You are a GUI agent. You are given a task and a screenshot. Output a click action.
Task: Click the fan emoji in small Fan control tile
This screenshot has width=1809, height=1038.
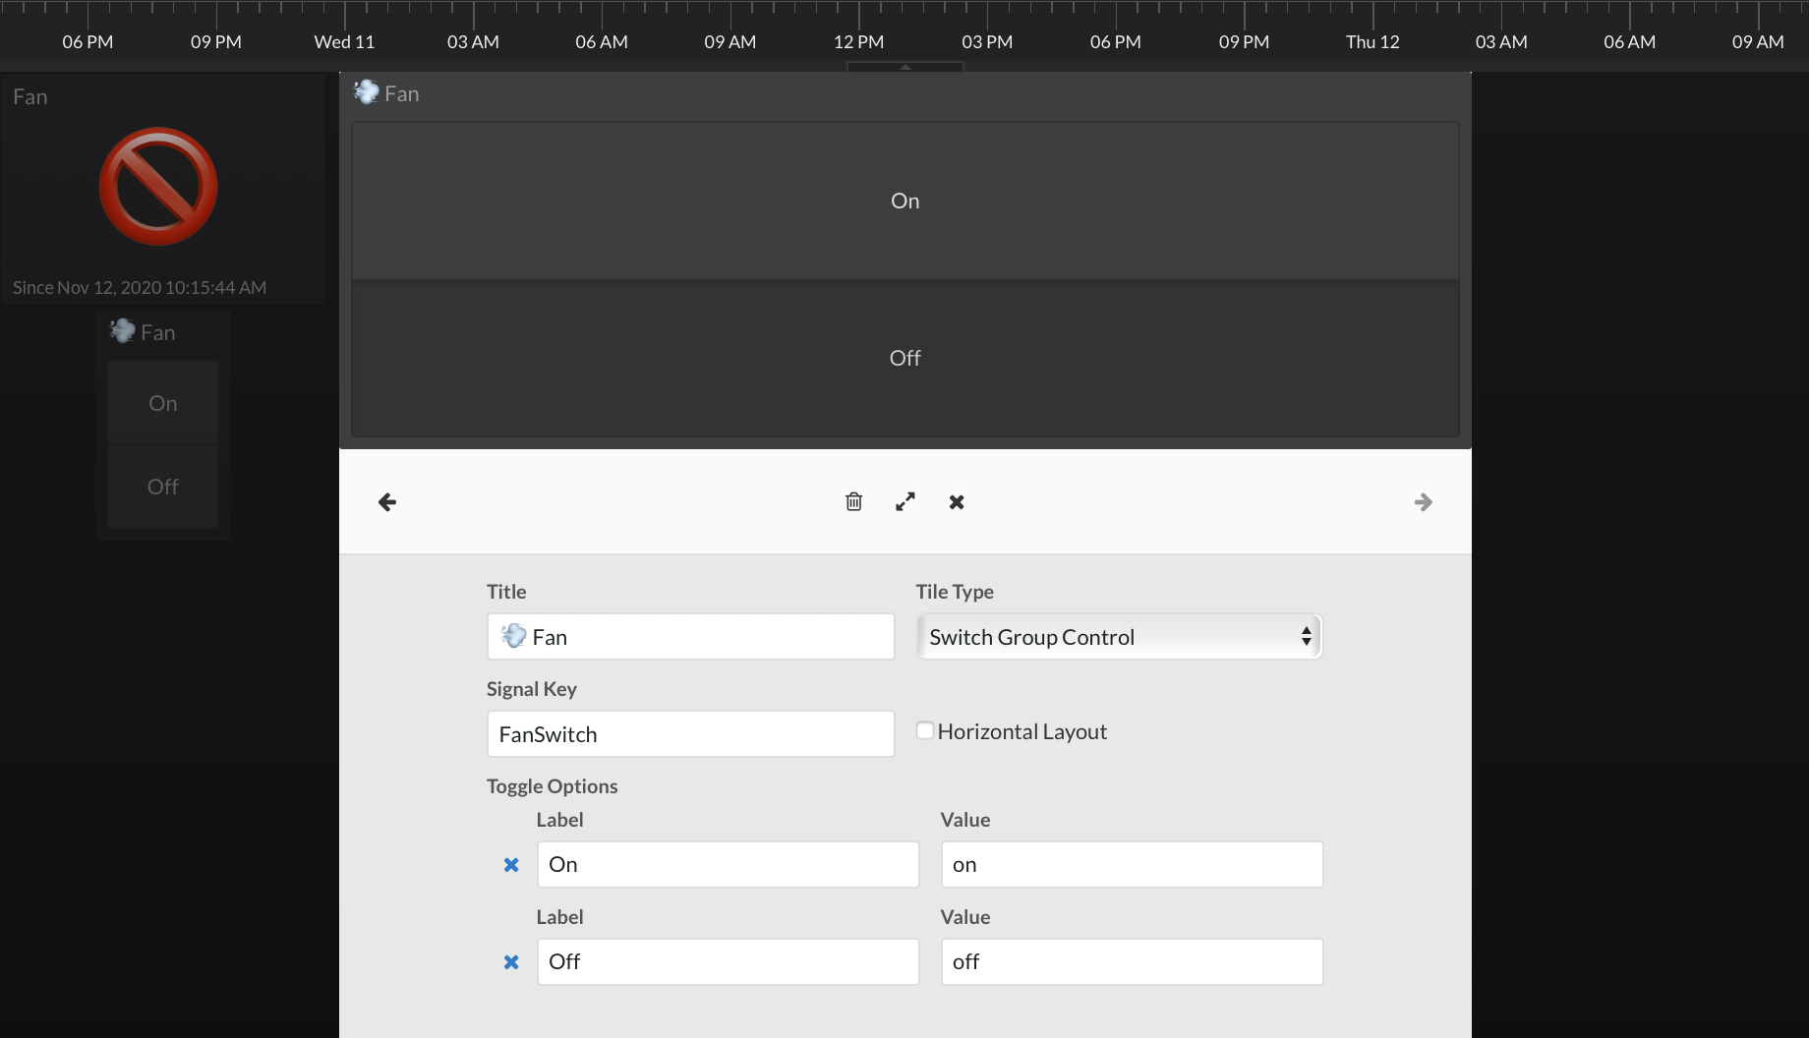(x=123, y=331)
